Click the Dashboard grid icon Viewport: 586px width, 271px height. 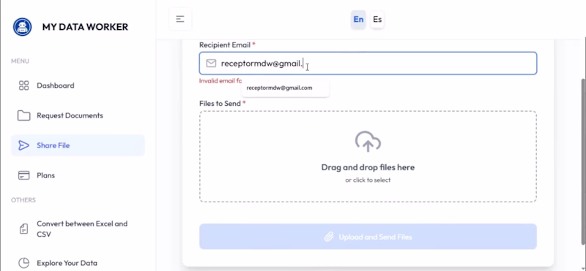[x=23, y=85]
